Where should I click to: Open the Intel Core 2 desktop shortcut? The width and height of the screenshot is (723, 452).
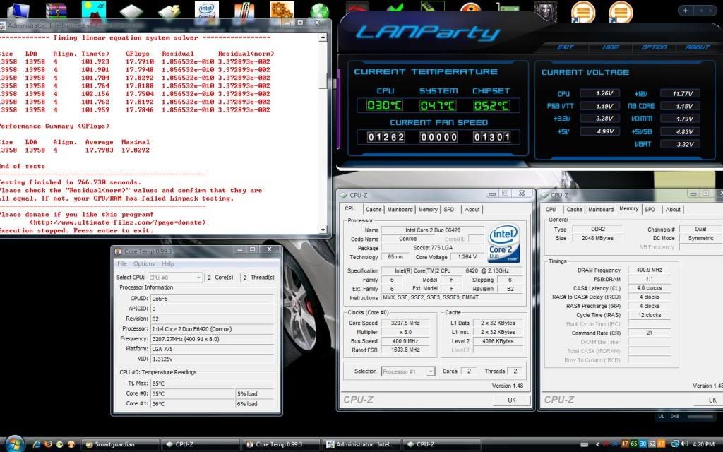(x=206, y=10)
